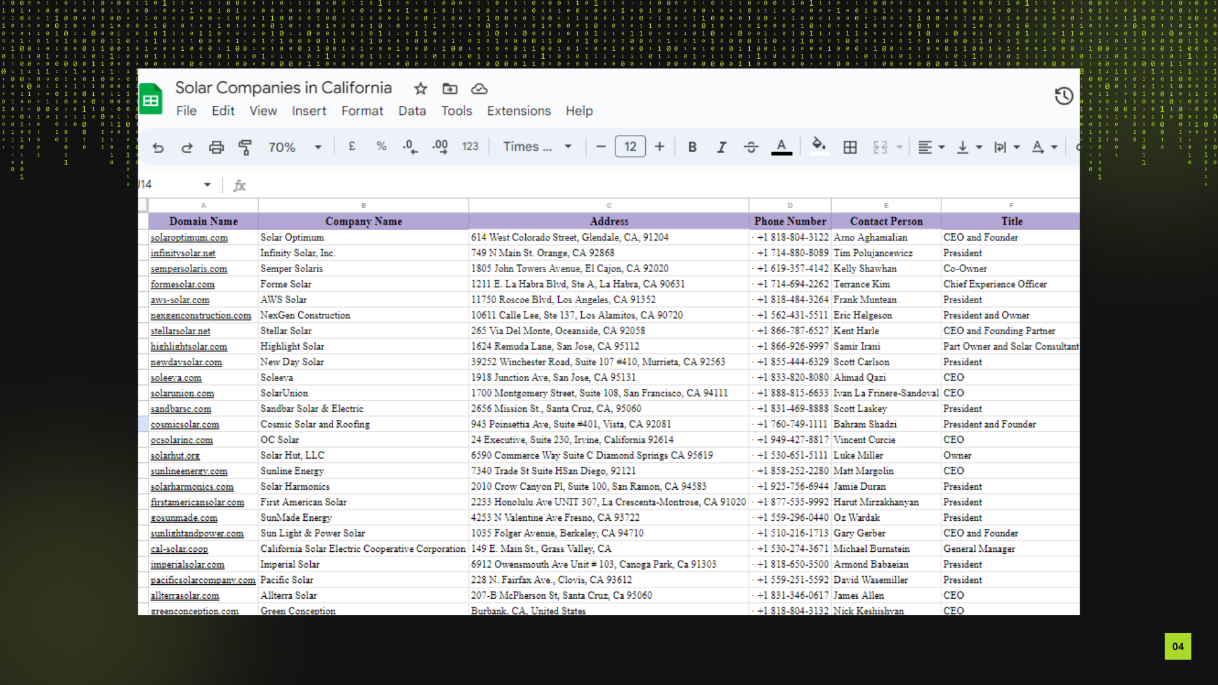Rename the Solar Companies in California title
Image resolution: width=1218 pixels, height=685 pixels.
[284, 88]
